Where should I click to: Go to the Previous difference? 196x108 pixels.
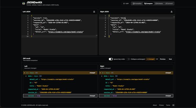coord(163,59)
